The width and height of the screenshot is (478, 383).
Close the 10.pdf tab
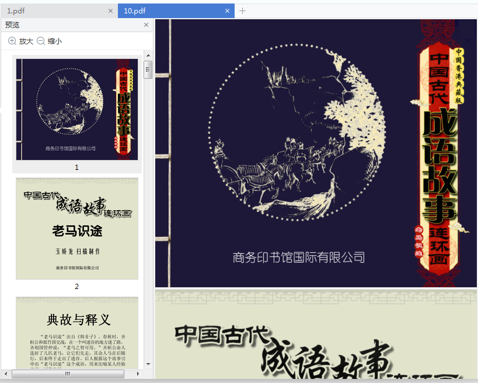pos(227,11)
